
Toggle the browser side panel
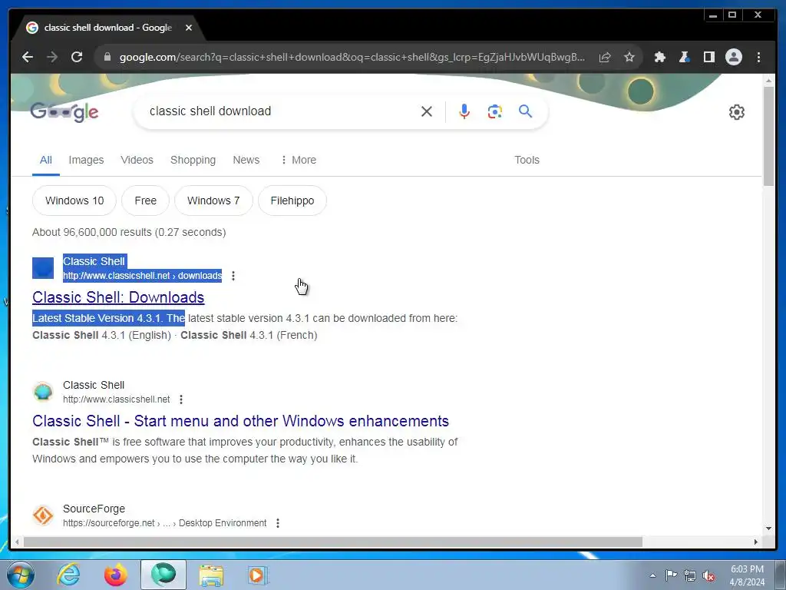(708, 57)
